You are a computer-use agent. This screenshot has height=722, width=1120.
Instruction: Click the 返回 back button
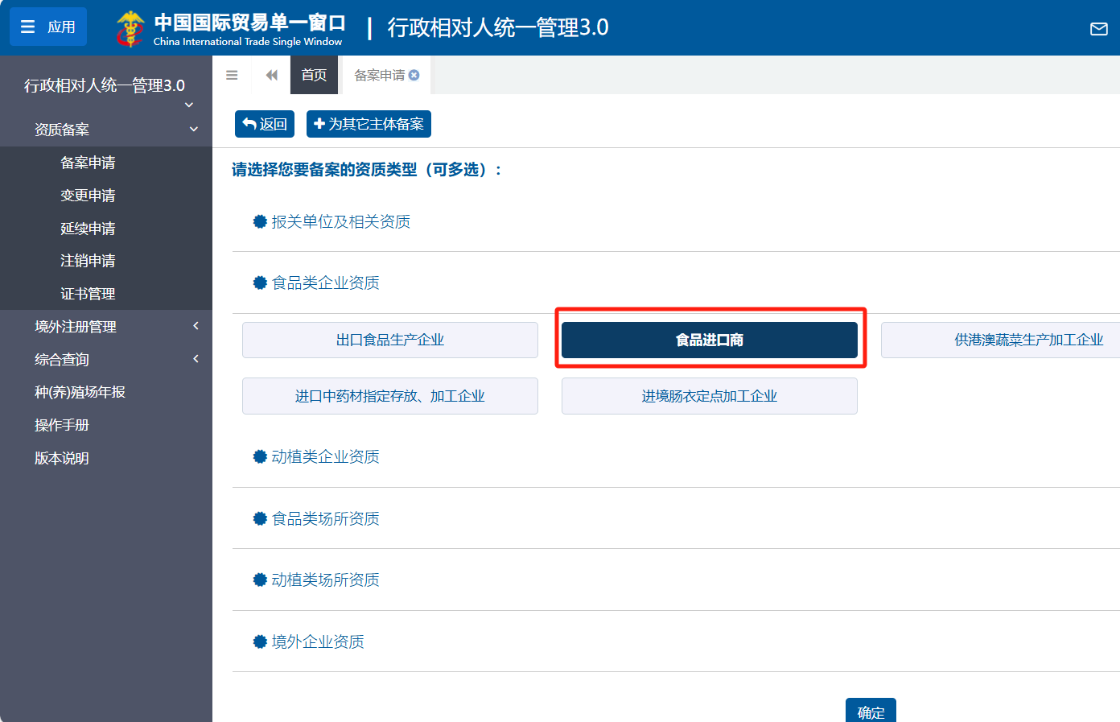coord(265,124)
